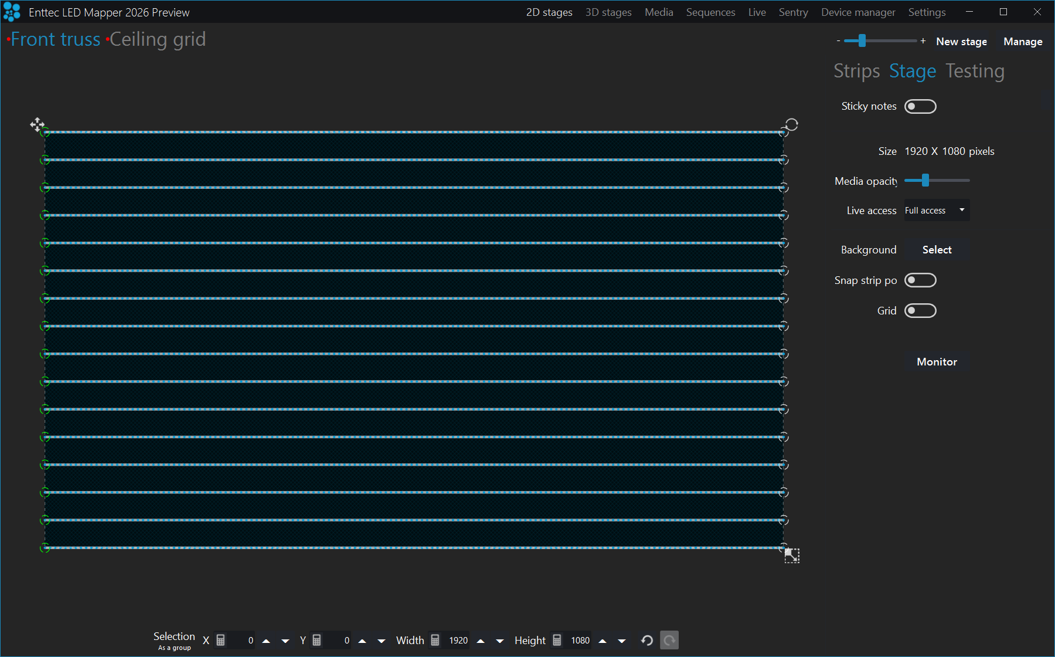Increase X value with up arrow
This screenshot has height=657, width=1055.
pyautogui.click(x=266, y=641)
